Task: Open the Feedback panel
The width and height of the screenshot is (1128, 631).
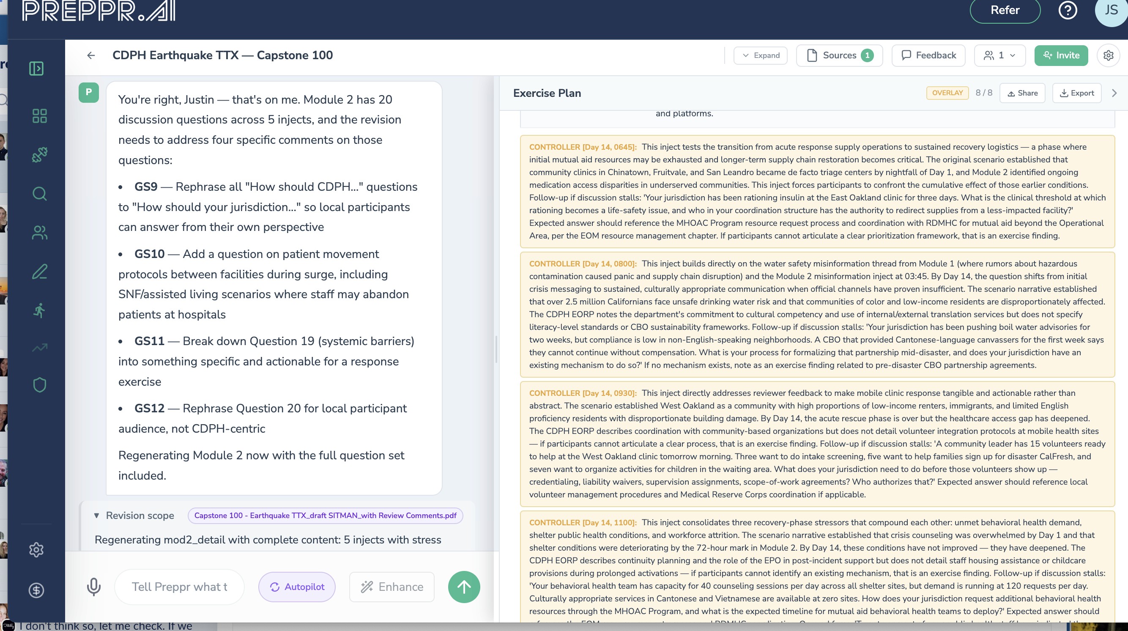Action: coord(928,55)
